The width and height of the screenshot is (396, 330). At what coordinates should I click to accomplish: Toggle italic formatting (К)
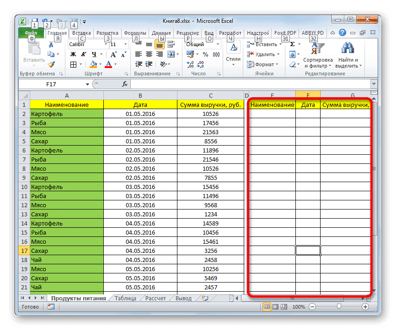click(x=84, y=53)
